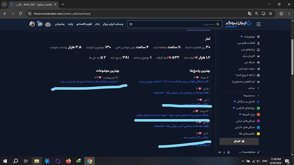Viewport: 294px width, 165px height.
Task: Open the Windows Start menu
Action: (5, 161)
